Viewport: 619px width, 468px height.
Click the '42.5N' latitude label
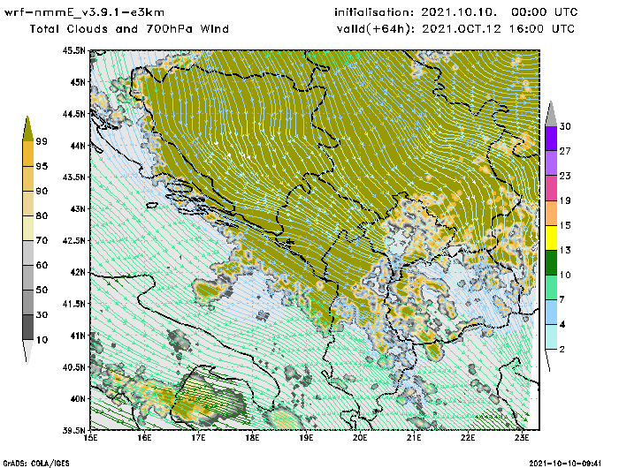point(73,240)
